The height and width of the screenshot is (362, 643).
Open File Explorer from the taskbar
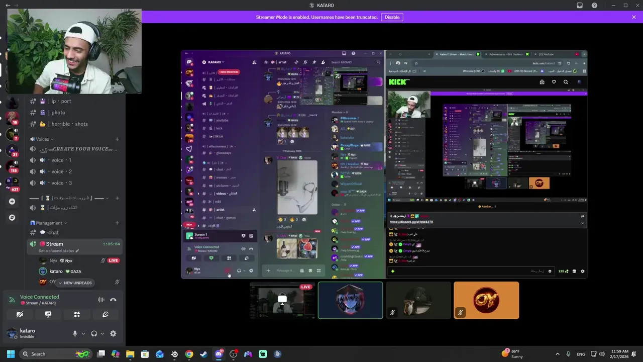click(130, 354)
